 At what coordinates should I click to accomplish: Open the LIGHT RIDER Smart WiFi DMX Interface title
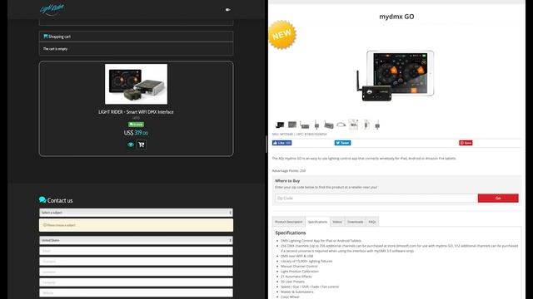[x=136, y=112]
